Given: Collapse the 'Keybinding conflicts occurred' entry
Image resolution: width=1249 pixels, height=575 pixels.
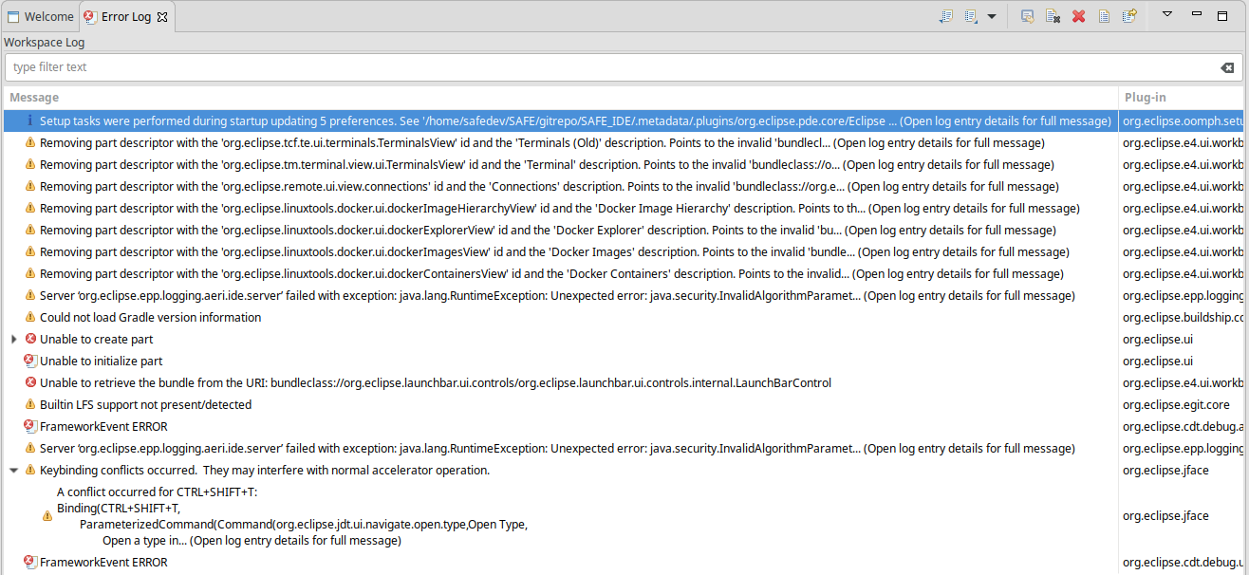Looking at the screenshot, I should [x=13, y=471].
